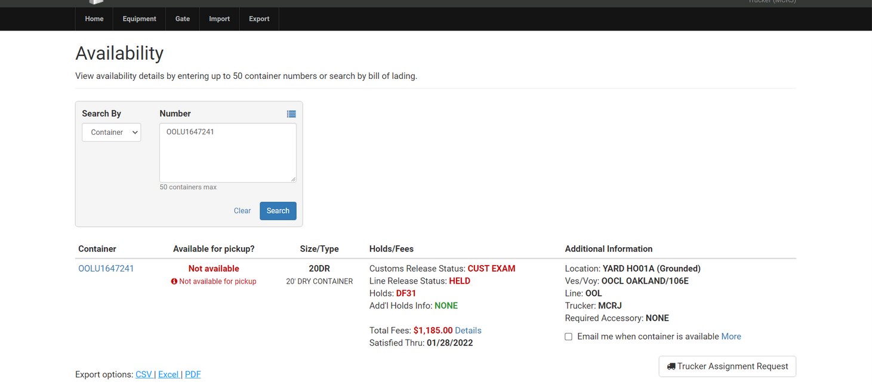This screenshot has width=872, height=385.
Task: Click the red info icon under Not available
Action: coord(174,281)
